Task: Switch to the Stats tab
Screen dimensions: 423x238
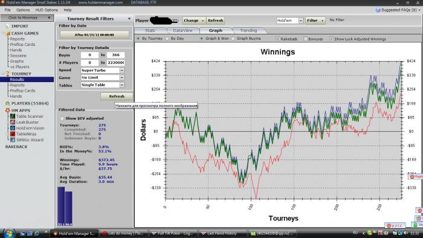Action: 150,30
